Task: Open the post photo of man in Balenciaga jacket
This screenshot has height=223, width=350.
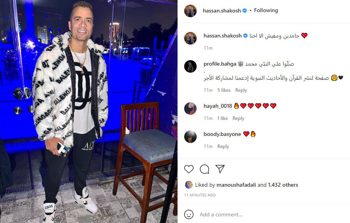Action: [x=89, y=112]
